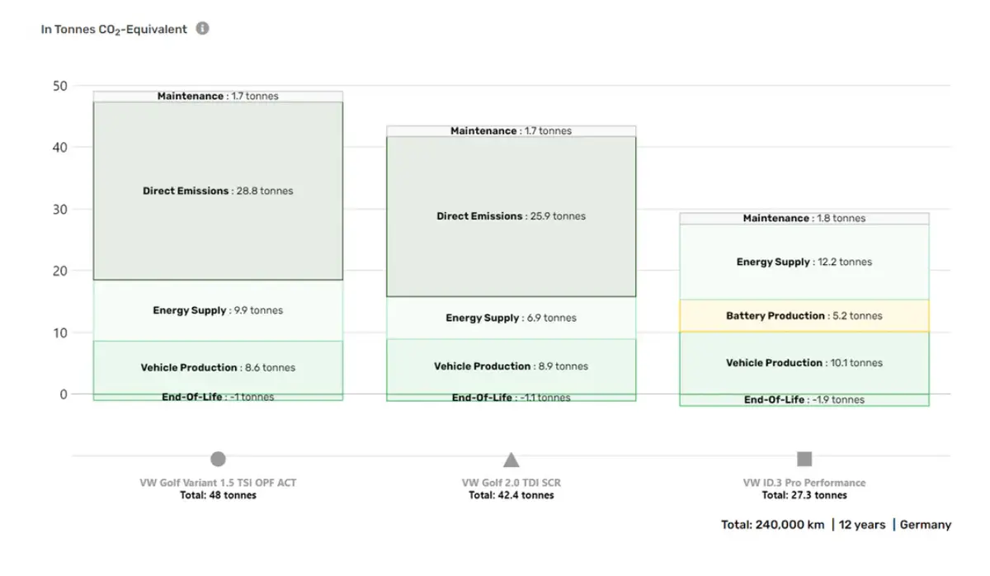This screenshot has height=576, width=990.
Task: Click End-Of-Life -1 tonnes segment
Action: 218,397
